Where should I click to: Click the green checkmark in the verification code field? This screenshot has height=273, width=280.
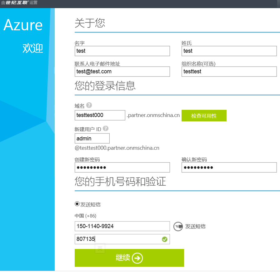pyautogui.click(x=164, y=239)
